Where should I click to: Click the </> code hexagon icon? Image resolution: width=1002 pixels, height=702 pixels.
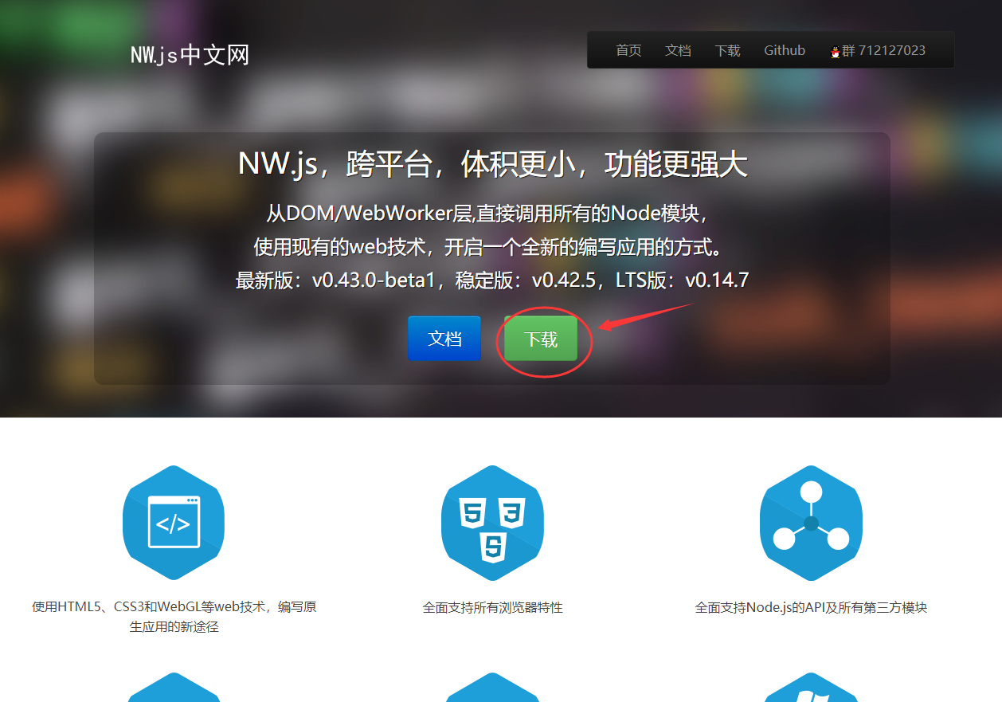tap(173, 522)
